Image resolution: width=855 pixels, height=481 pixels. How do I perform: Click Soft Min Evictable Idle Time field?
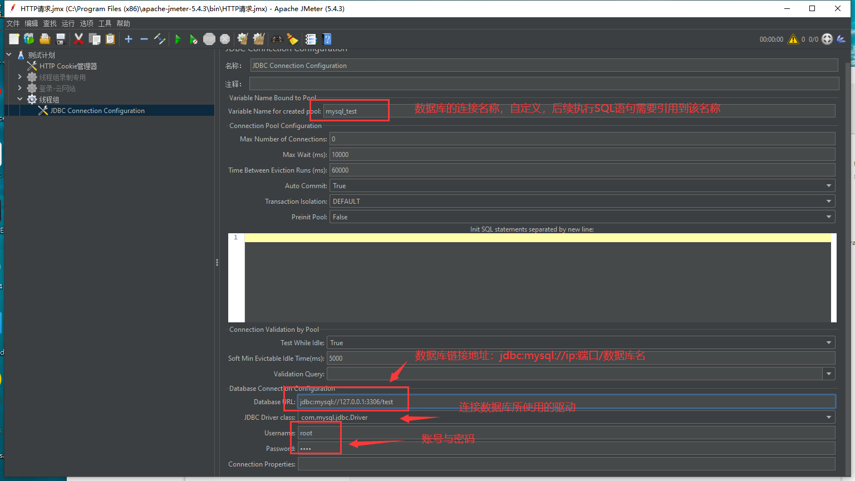coord(581,359)
